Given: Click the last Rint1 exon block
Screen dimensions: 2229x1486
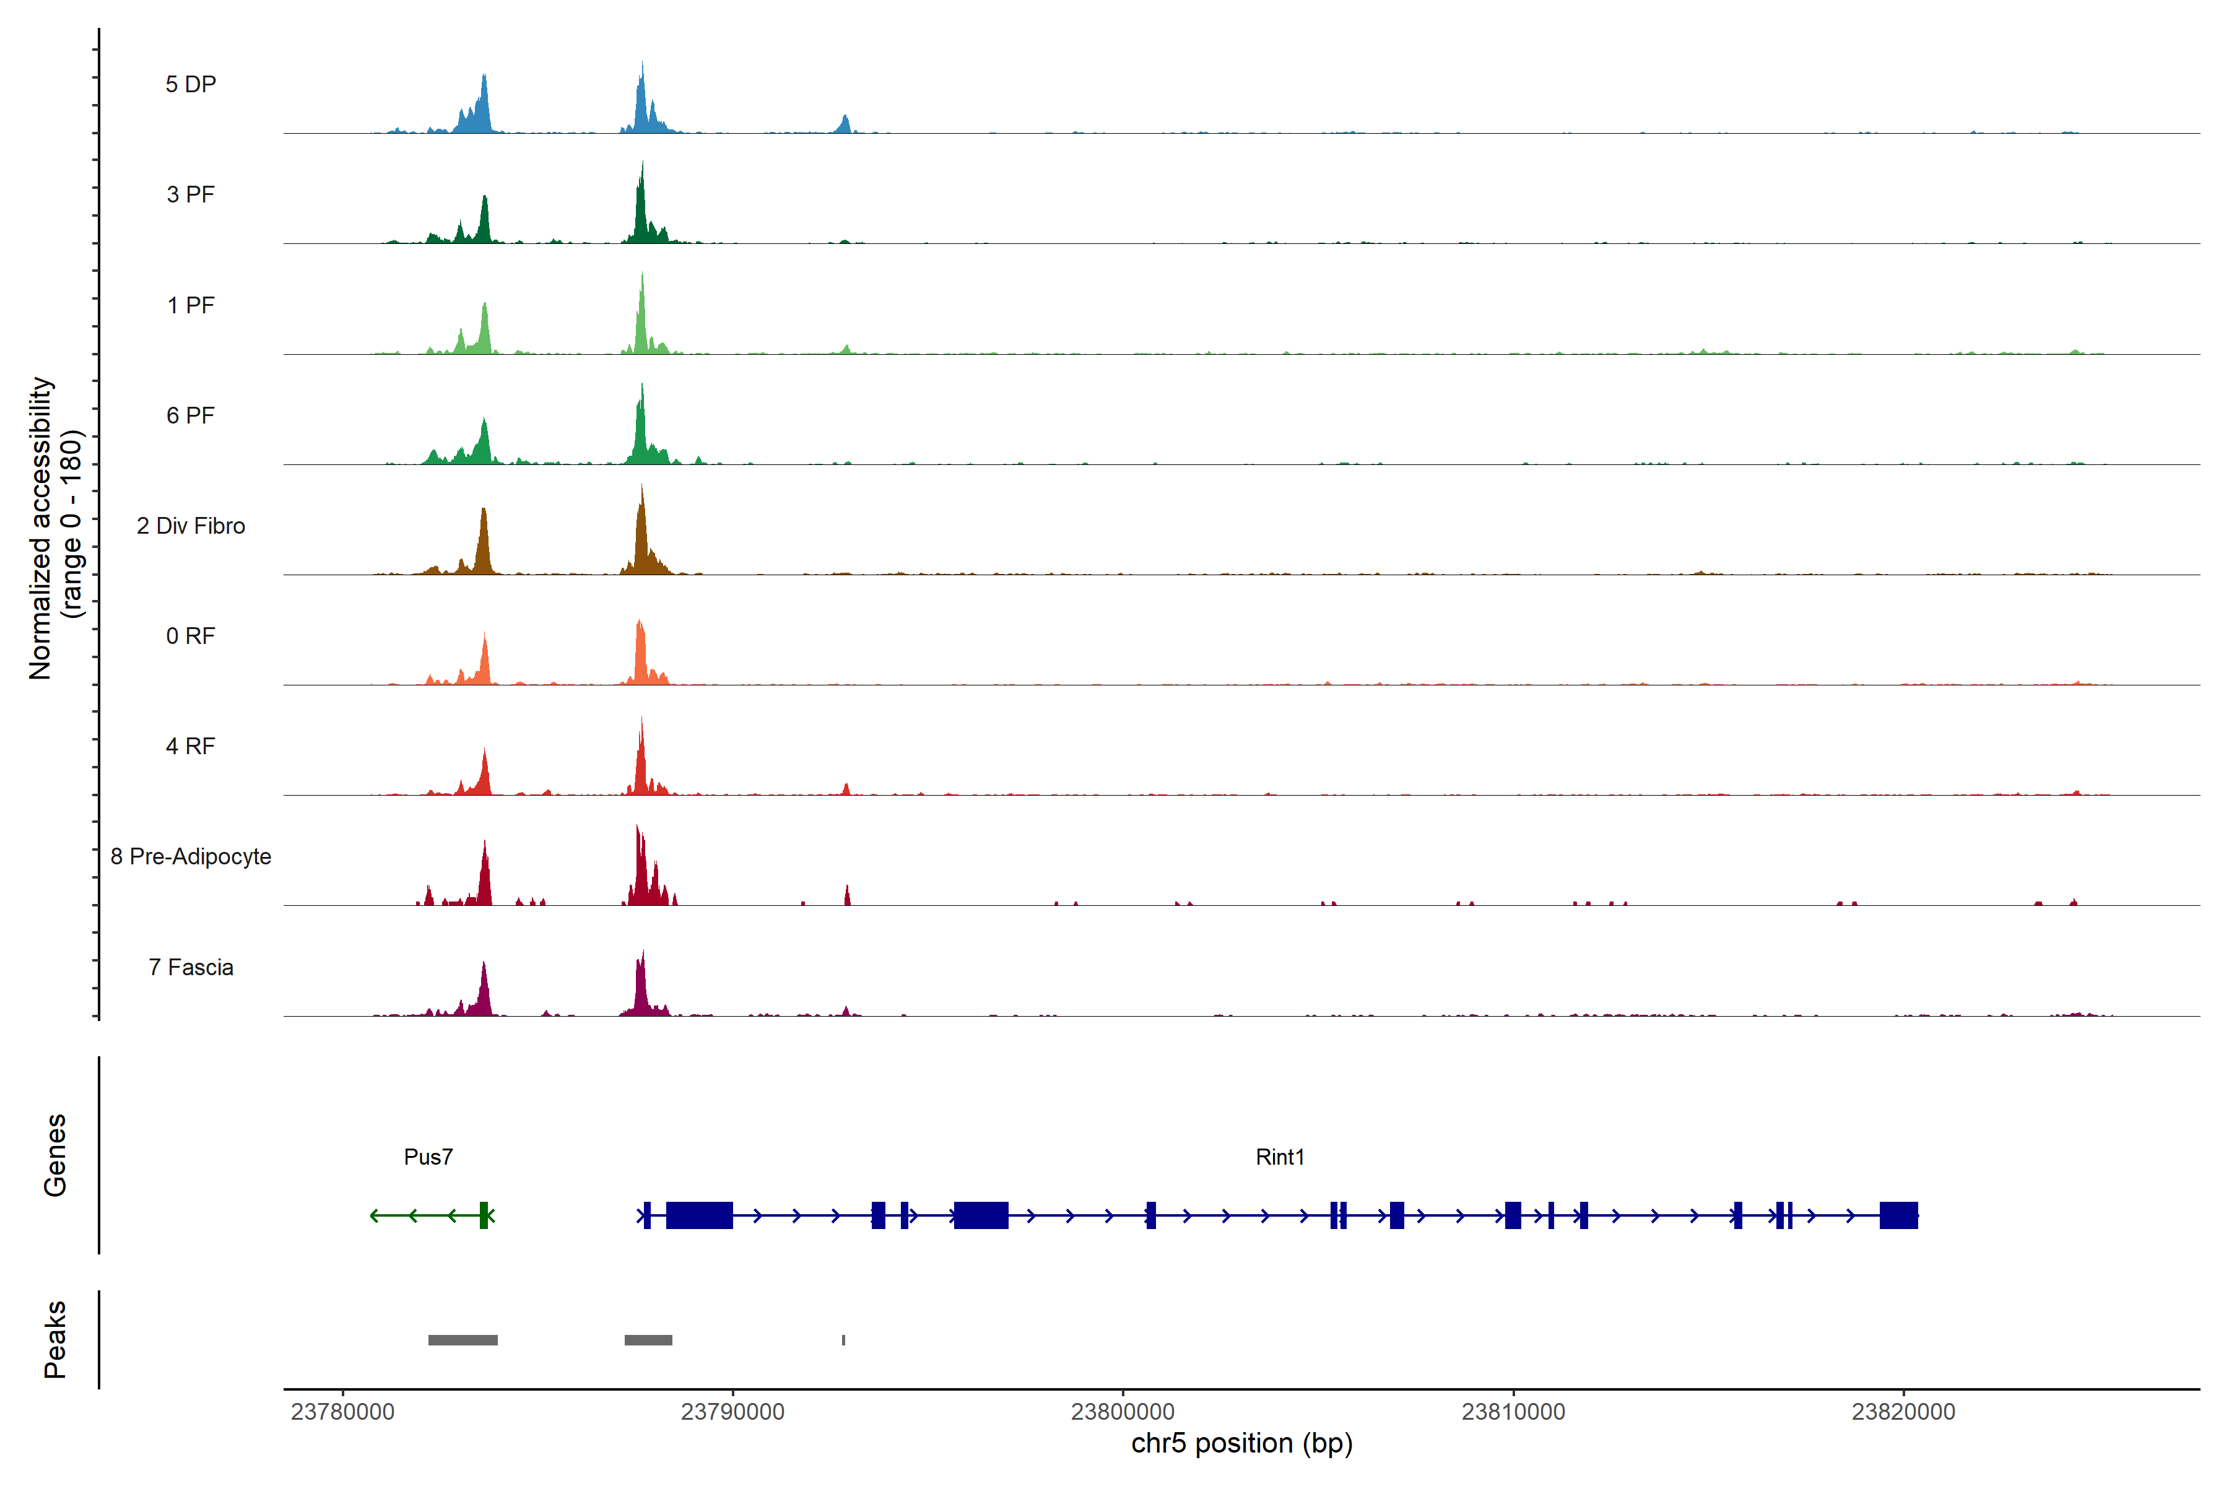Looking at the screenshot, I should (1898, 1215).
